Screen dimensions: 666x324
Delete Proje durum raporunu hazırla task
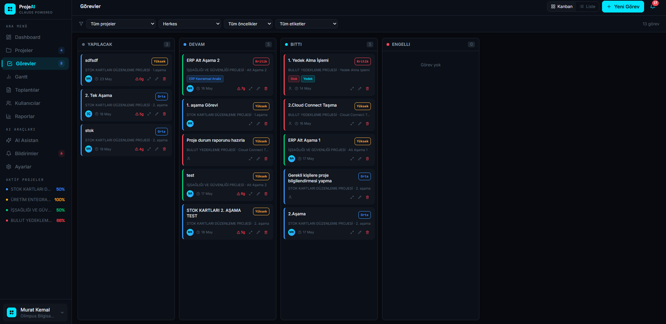[266, 159]
